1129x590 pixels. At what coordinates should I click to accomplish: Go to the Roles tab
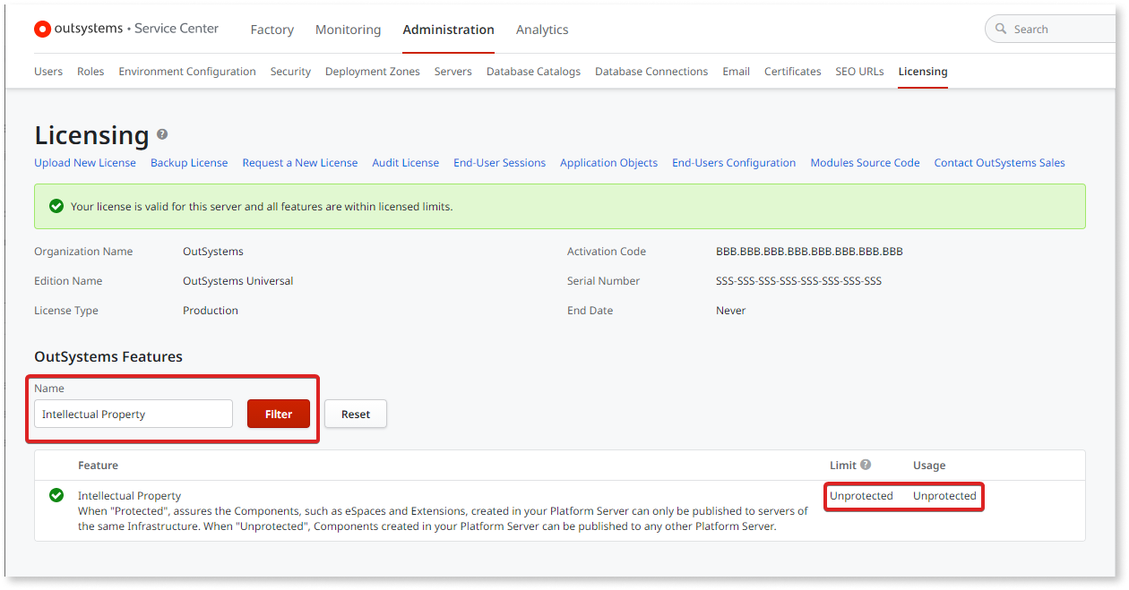90,72
